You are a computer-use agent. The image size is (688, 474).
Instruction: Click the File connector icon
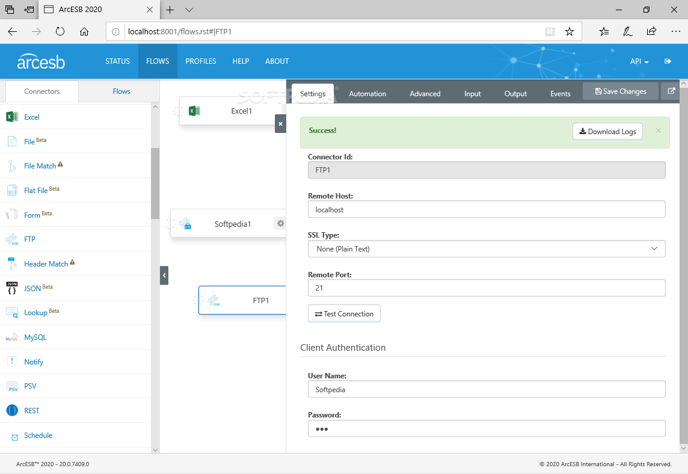coord(12,141)
